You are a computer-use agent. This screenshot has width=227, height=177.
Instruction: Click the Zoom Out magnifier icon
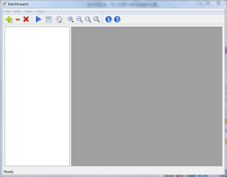(79, 19)
